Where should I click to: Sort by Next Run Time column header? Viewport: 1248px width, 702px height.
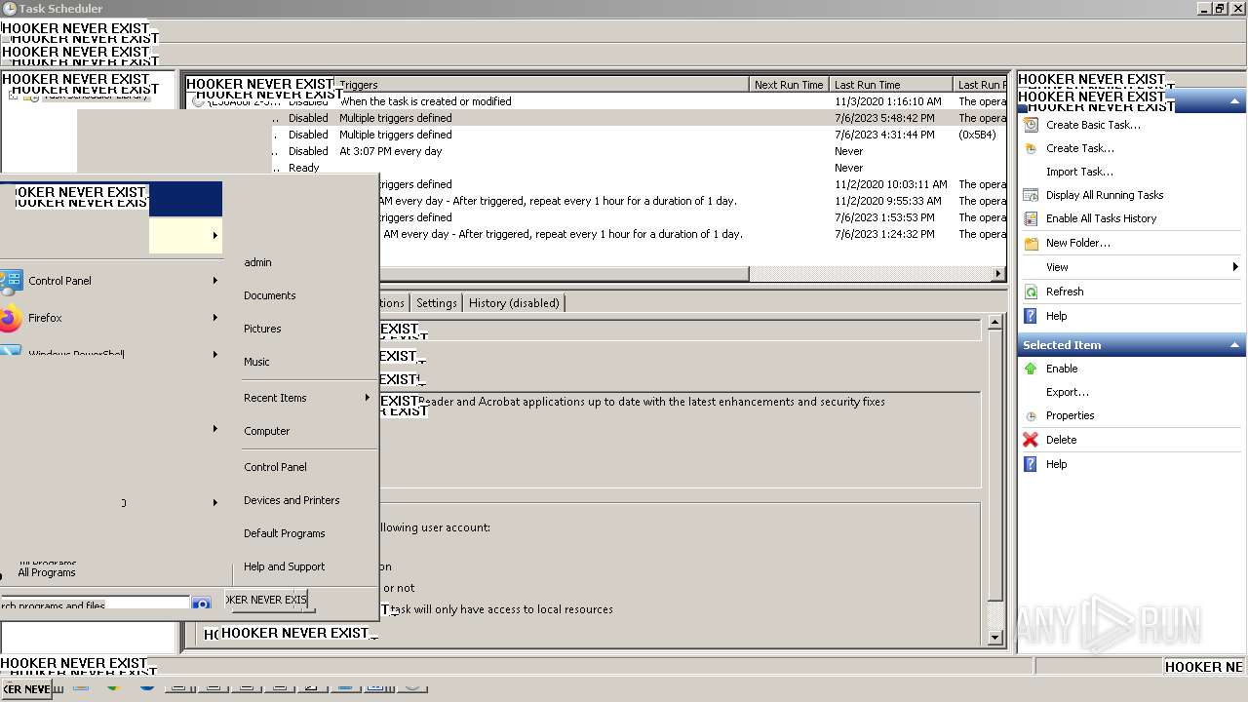(x=789, y=85)
